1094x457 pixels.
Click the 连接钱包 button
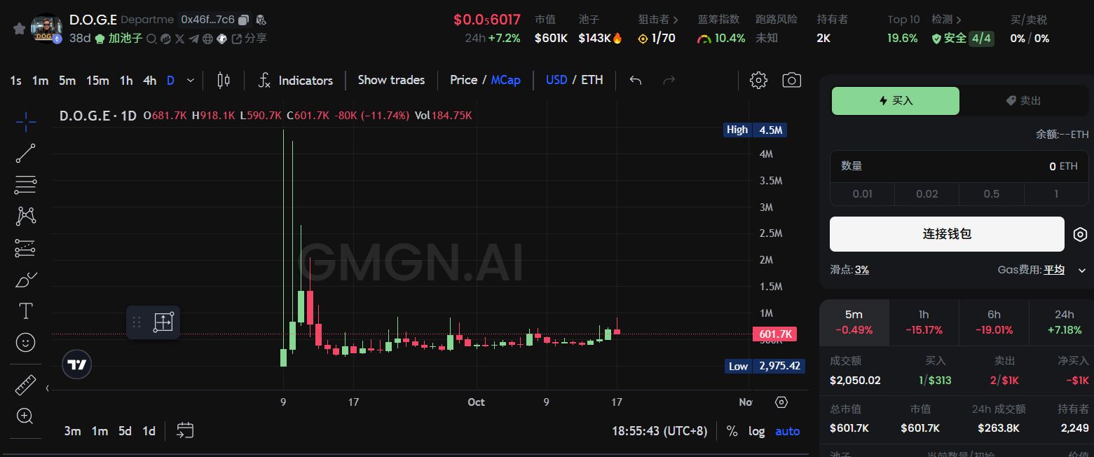pos(947,234)
